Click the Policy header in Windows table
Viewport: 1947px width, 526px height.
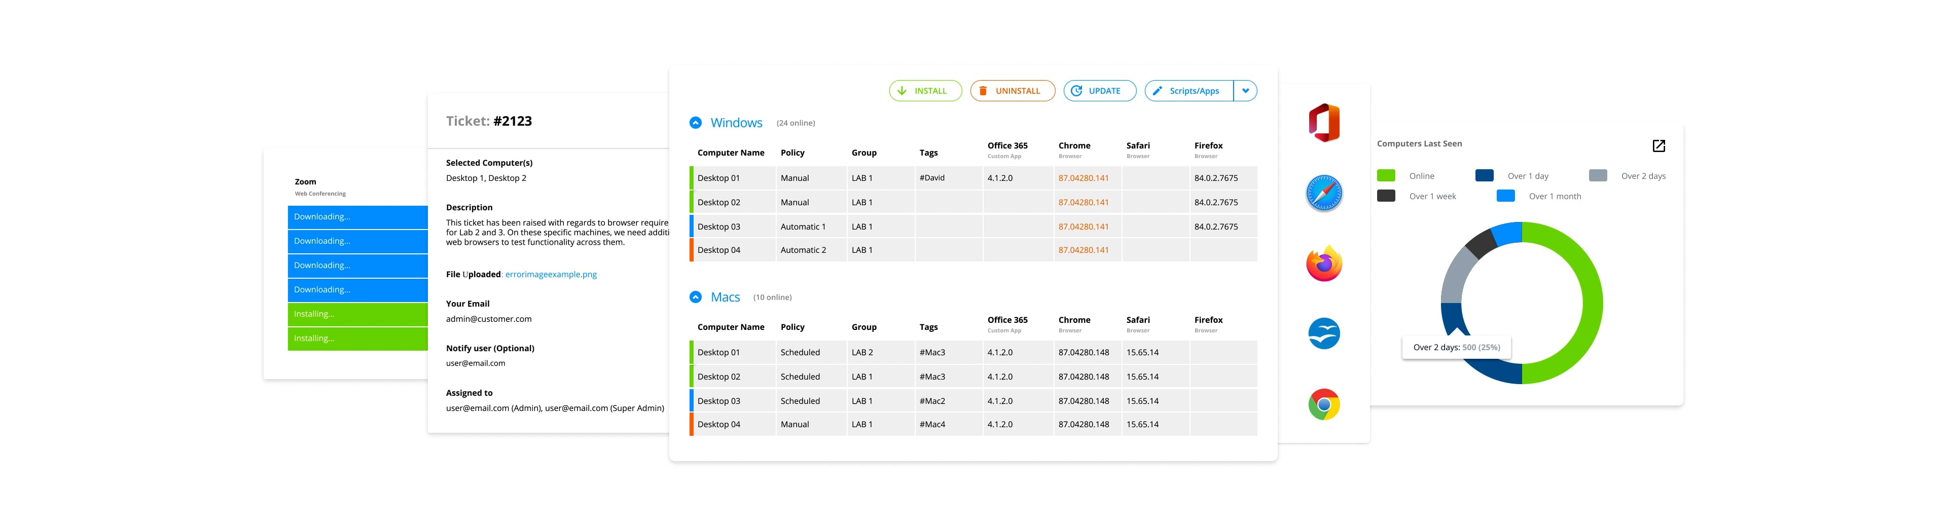[792, 153]
